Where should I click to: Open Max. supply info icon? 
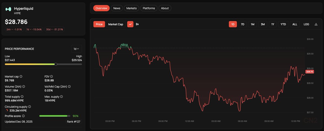coord(62,96)
